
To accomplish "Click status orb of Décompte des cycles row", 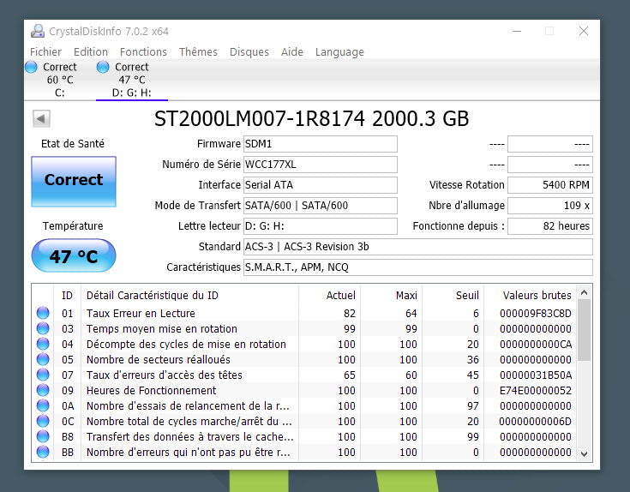I will (x=43, y=344).
